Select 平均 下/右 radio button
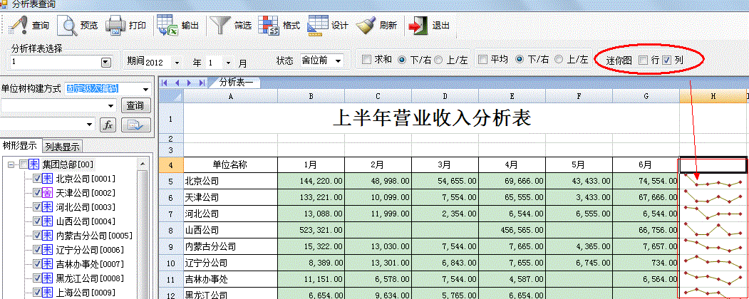 click(x=520, y=60)
